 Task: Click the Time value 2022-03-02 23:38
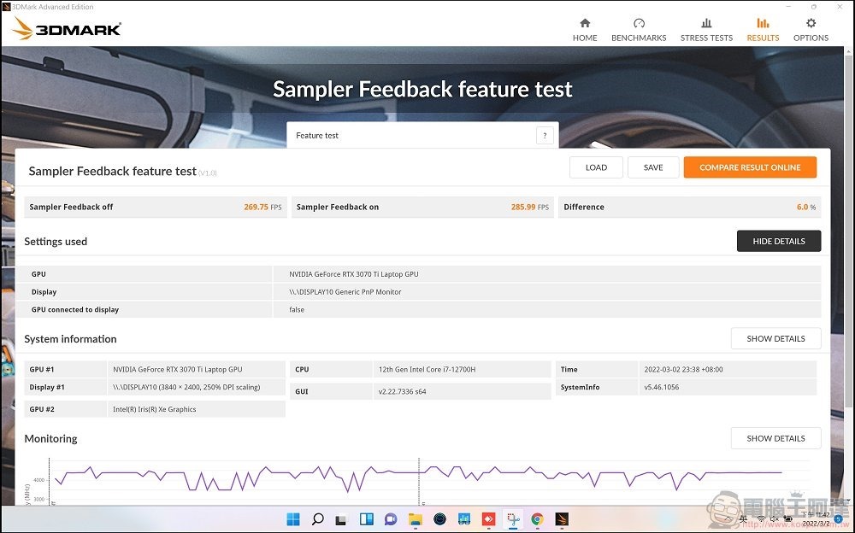point(684,370)
